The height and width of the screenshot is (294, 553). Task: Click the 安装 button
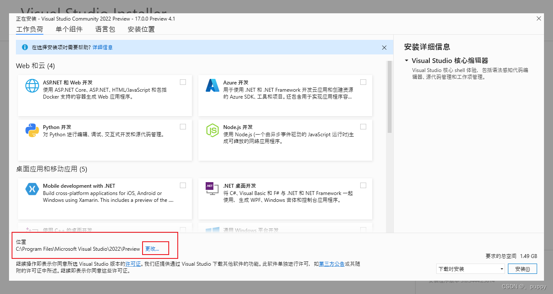[523, 268]
